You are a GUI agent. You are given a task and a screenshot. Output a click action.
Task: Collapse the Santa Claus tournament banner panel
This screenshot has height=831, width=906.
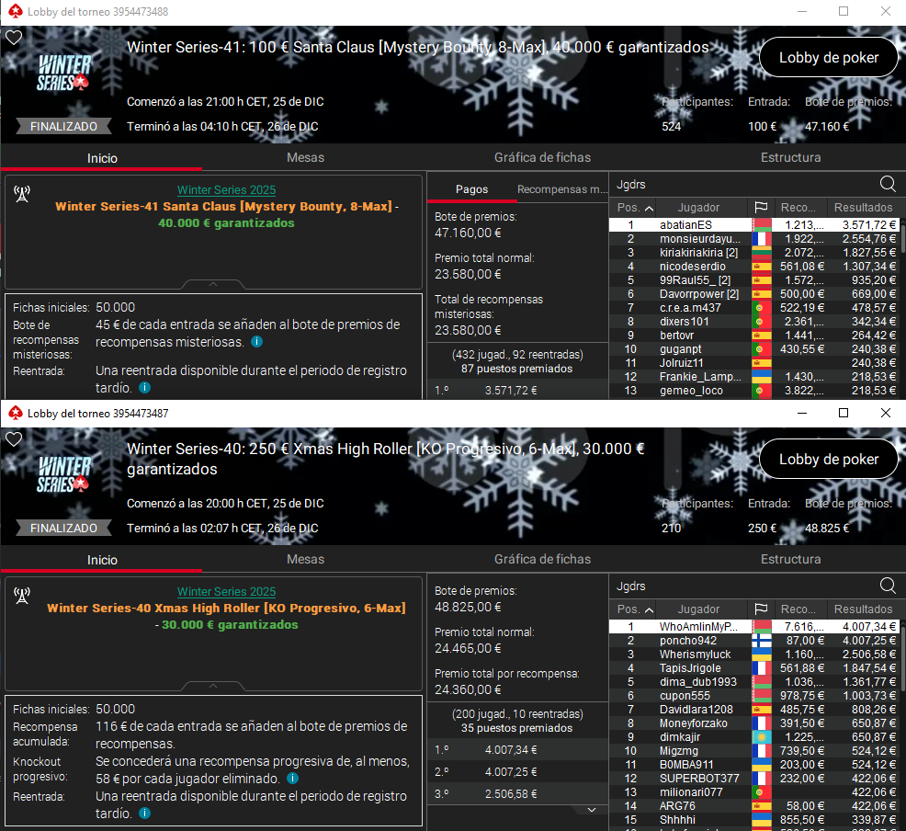(x=213, y=284)
